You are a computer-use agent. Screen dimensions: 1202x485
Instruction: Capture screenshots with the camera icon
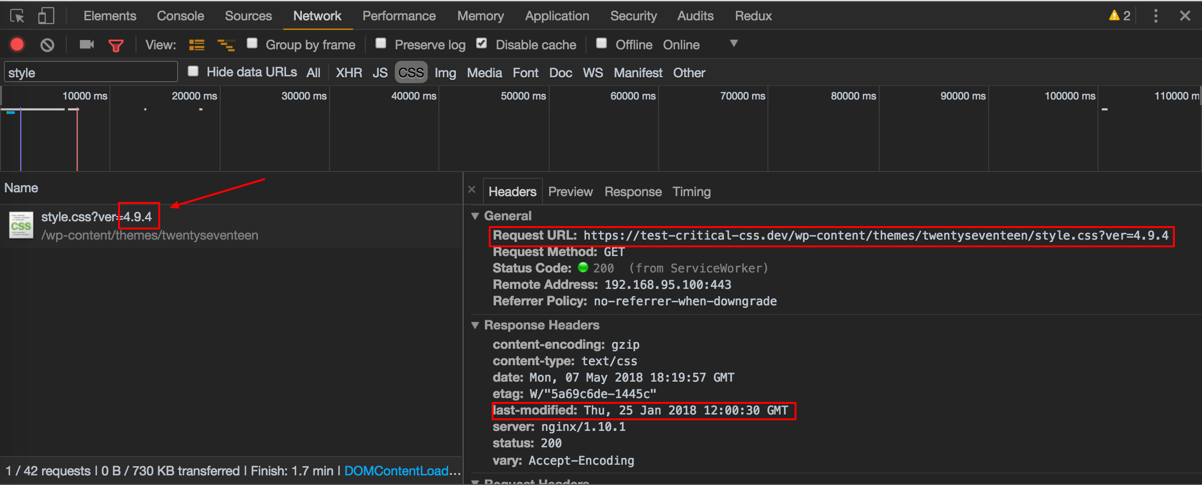tap(87, 45)
